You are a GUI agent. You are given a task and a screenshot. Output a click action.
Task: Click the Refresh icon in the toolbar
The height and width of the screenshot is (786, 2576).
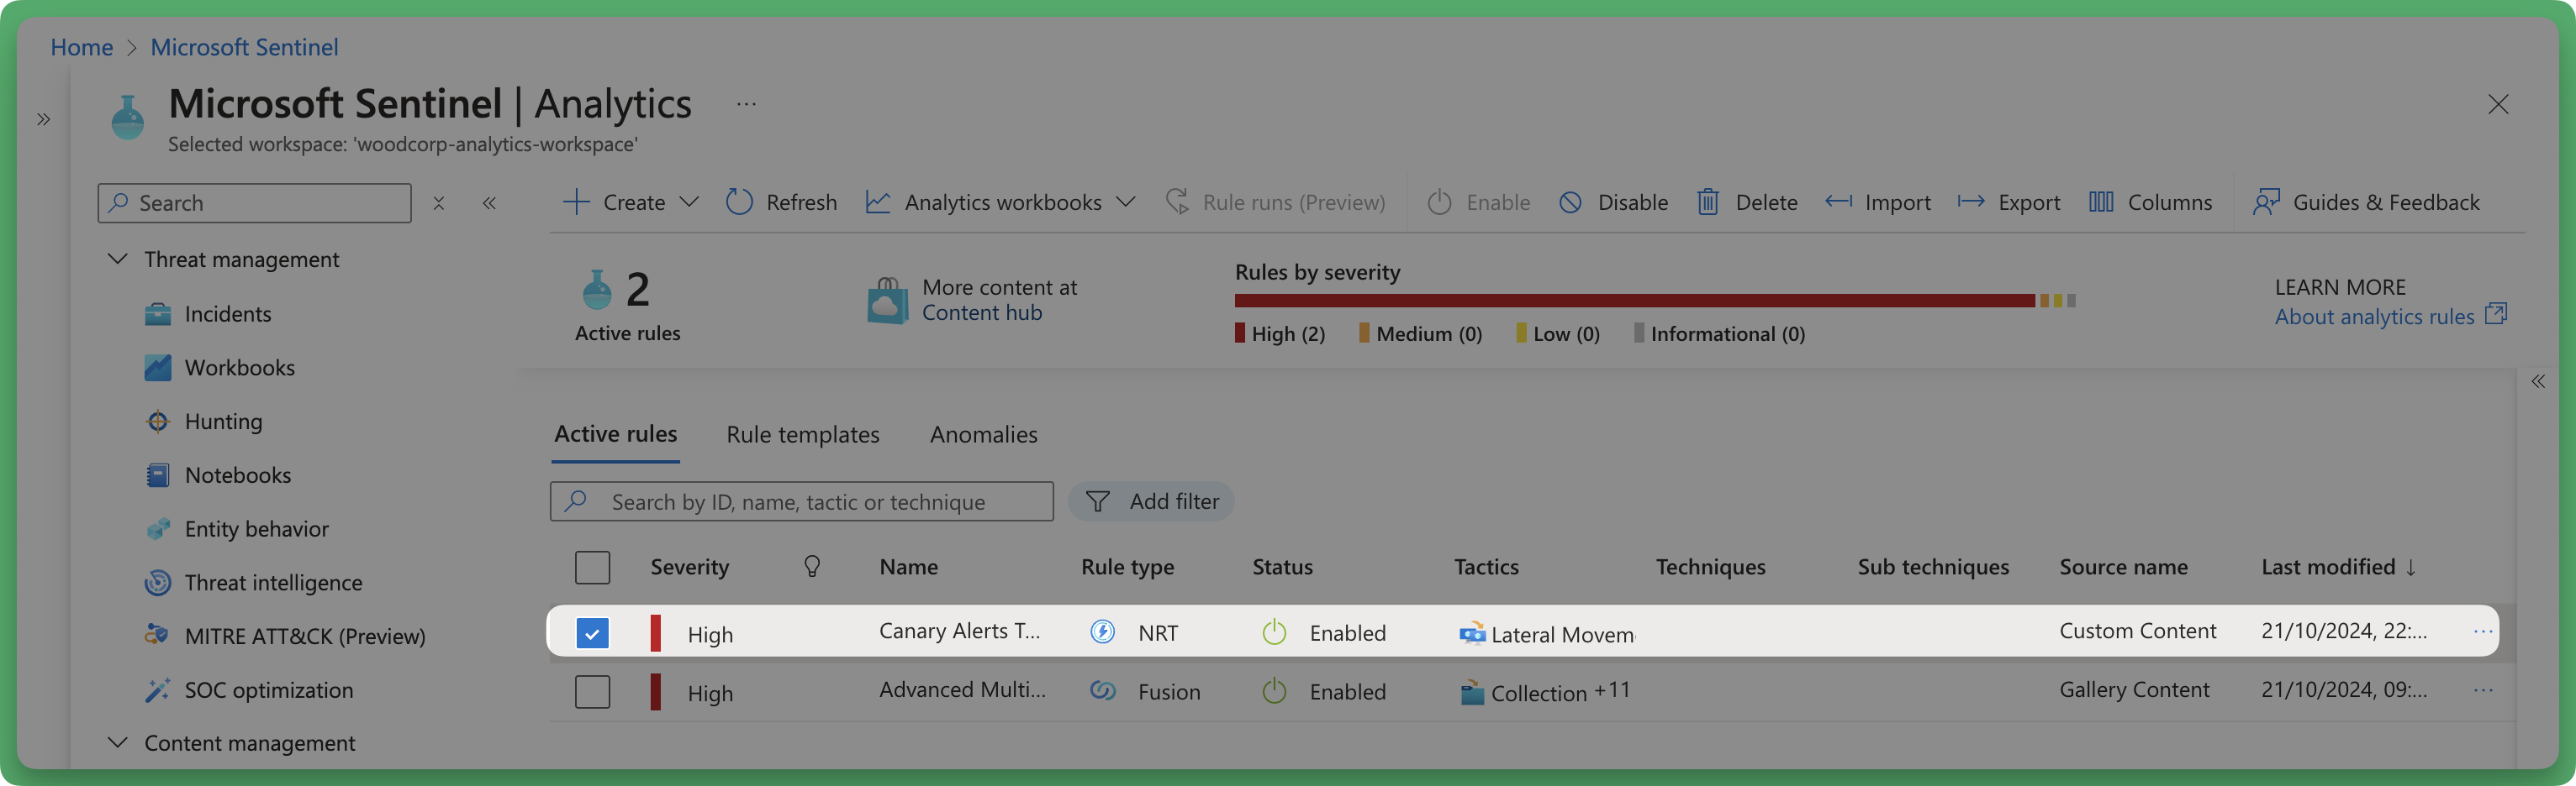[739, 202]
